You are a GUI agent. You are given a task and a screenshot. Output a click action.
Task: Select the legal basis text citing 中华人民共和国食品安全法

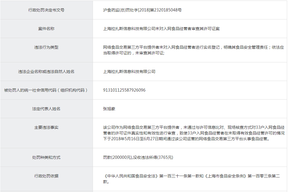191,179
